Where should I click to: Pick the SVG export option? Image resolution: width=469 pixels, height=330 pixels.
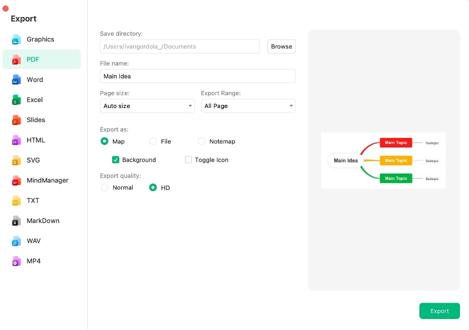33,160
